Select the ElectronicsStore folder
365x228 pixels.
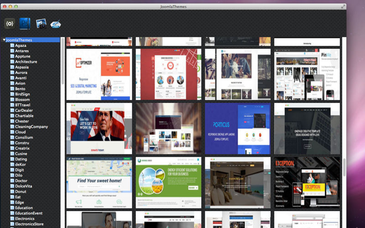[x=29, y=224]
